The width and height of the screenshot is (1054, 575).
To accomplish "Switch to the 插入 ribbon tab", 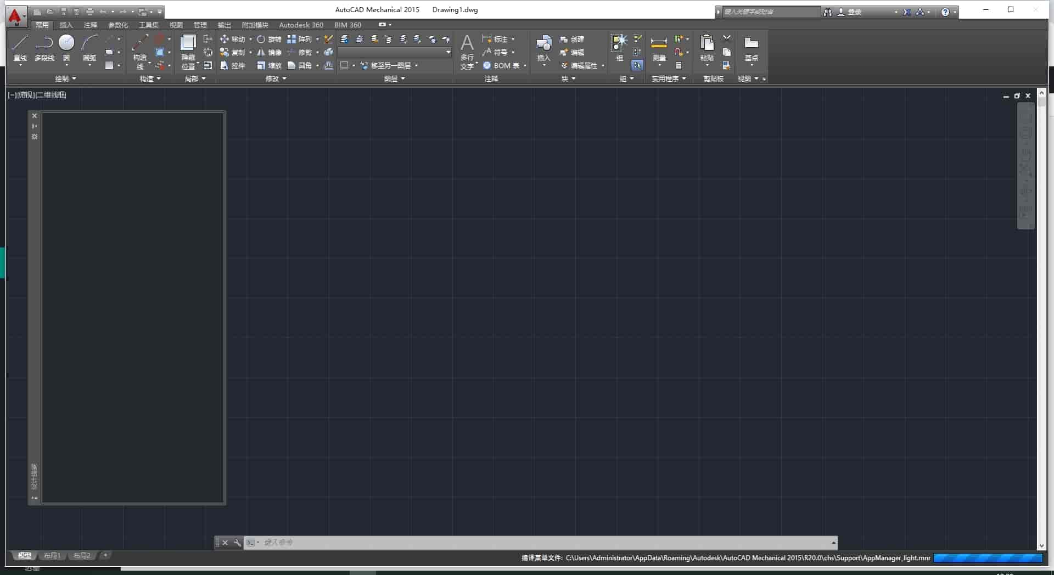I will click(x=65, y=25).
